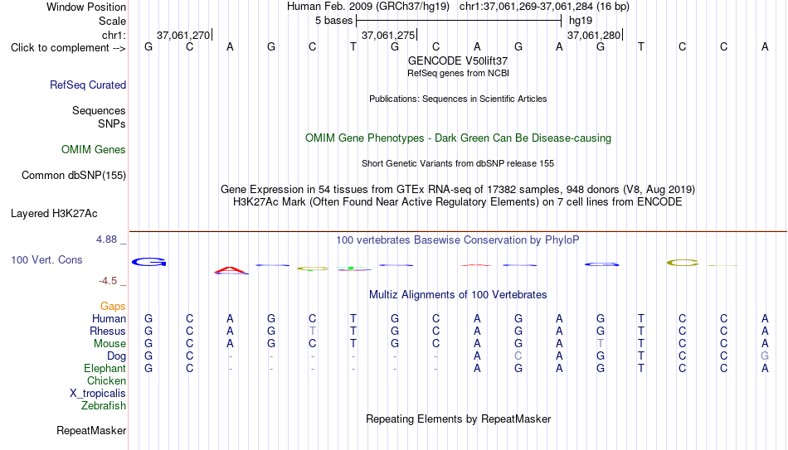The image size is (788, 450).
Task: Click the olive C PhyloP logo letter
Action: point(683,263)
